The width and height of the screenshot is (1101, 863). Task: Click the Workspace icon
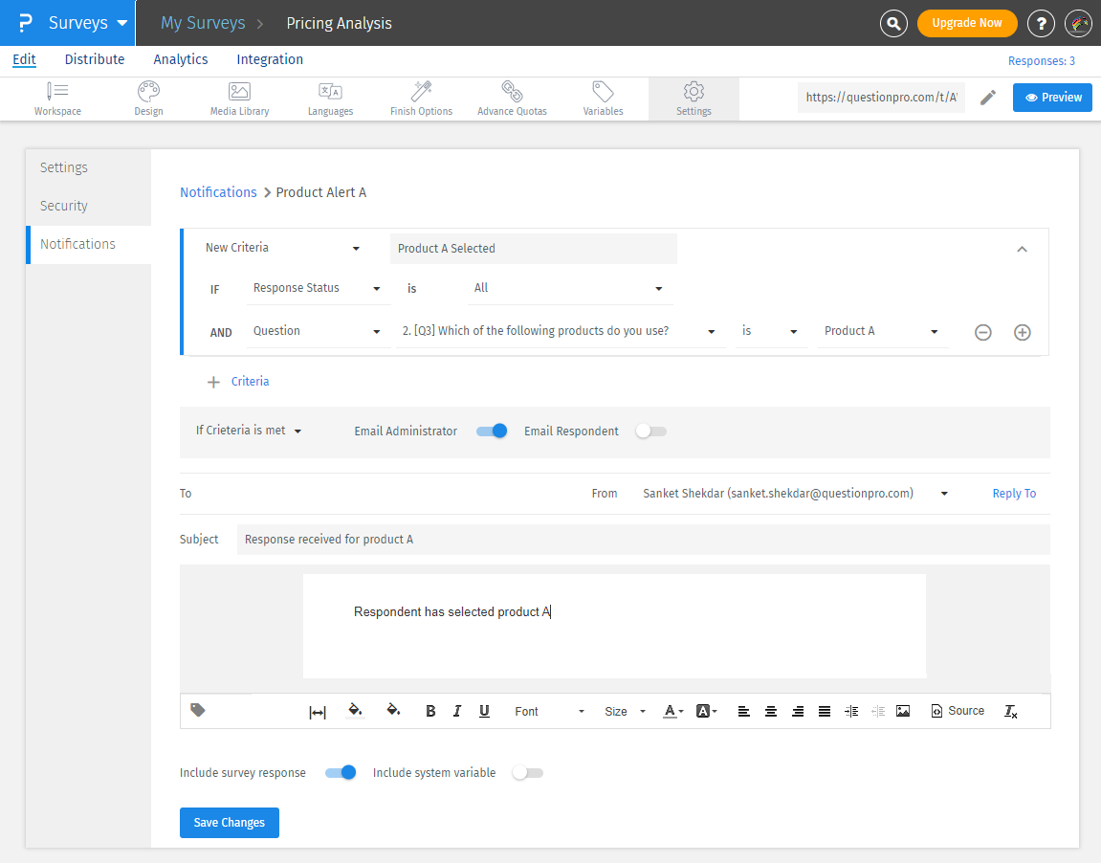(57, 98)
